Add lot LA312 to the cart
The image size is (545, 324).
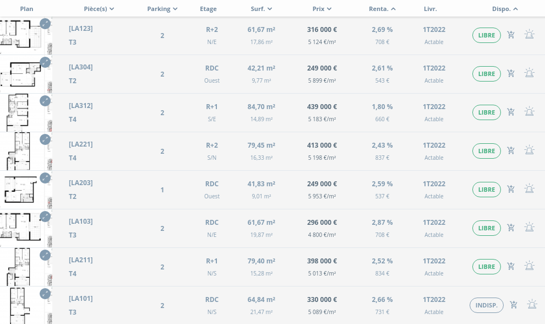tap(511, 112)
